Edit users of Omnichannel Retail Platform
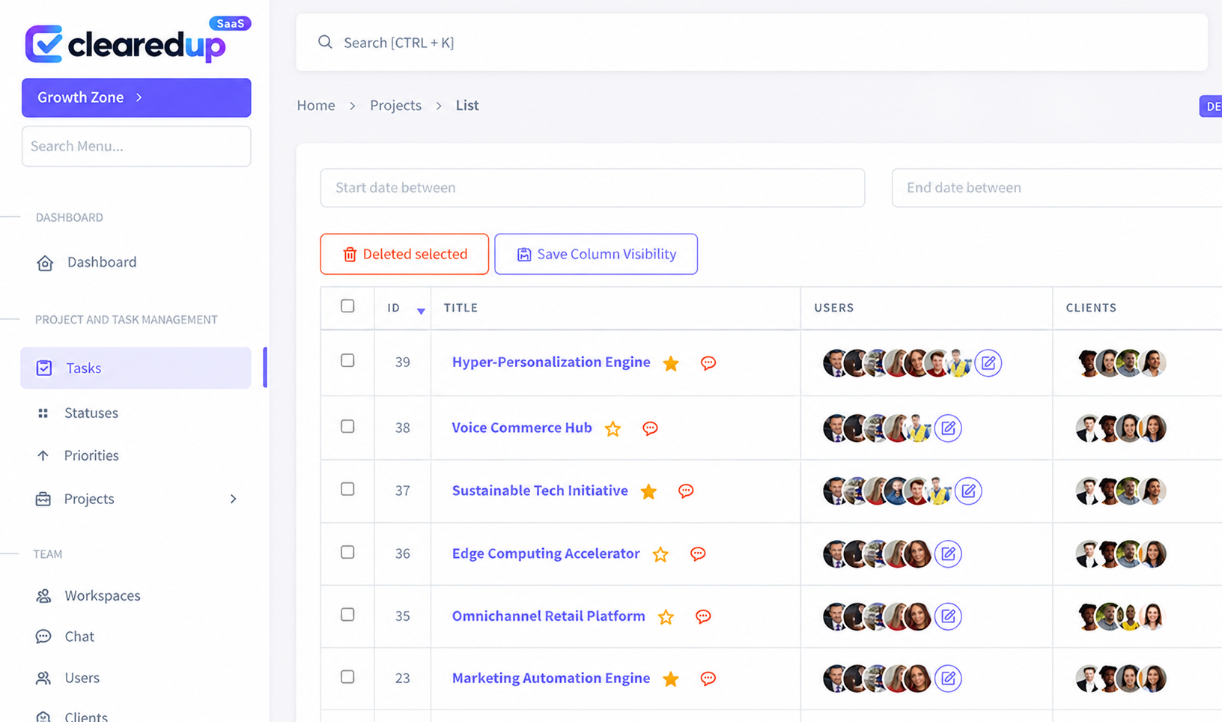1222x722 pixels. [948, 616]
